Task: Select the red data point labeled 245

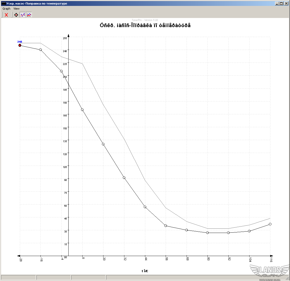Action: click(x=20, y=45)
